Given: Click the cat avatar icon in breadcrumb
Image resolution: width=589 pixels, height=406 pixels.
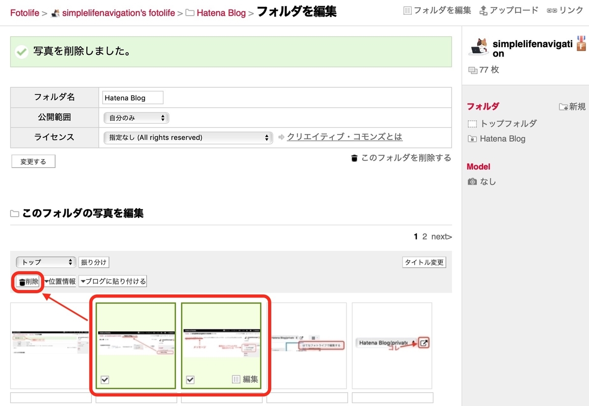Looking at the screenshot, I should (55, 13).
